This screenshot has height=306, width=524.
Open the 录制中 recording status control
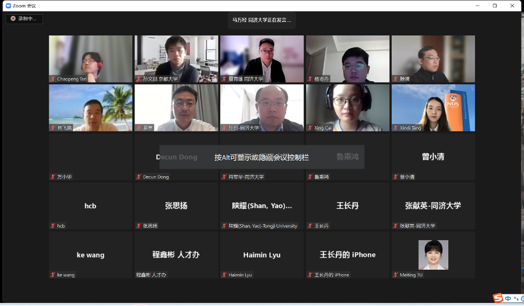(25, 19)
